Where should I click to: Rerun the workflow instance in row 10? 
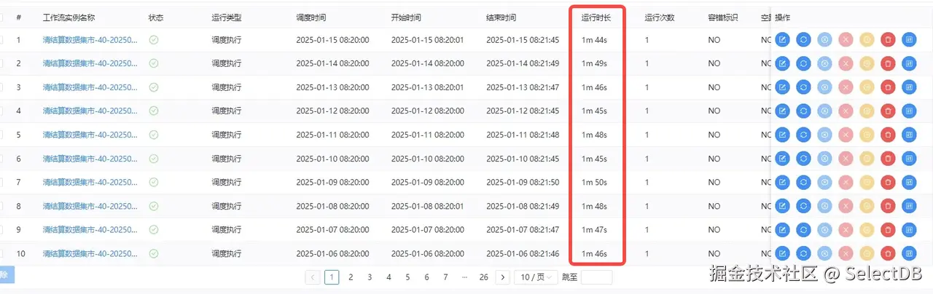[x=803, y=253]
